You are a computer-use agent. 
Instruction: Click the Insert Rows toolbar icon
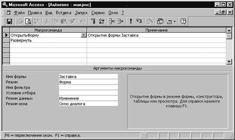pyautogui.click(x=112, y=21)
